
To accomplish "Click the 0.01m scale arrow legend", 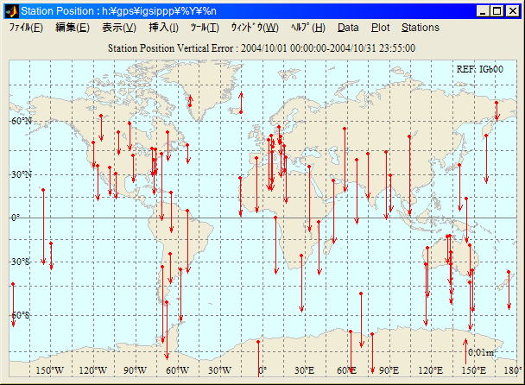I will pyautogui.click(x=479, y=351).
